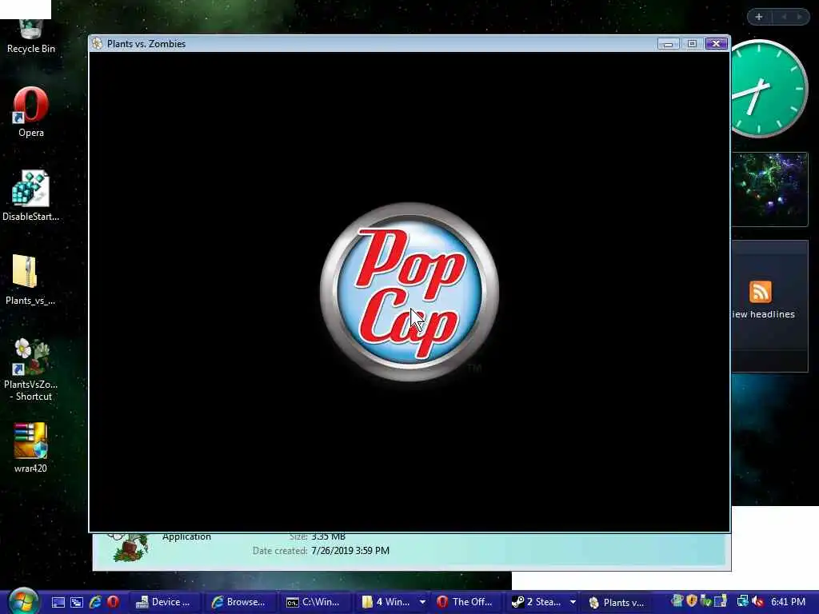The height and width of the screenshot is (614, 819).
Task: Switch to The Off... Opera taskbar button
Action: pyautogui.click(x=465, y=602)
